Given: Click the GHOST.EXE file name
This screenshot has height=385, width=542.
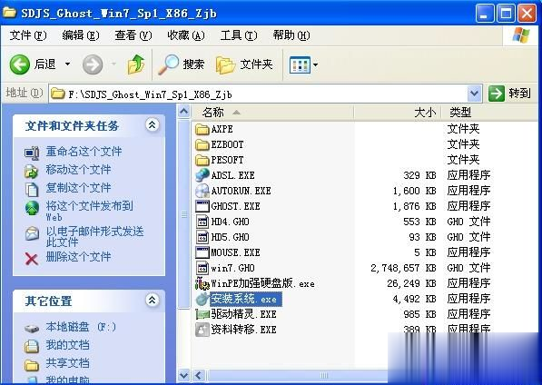Looking at the screenshot, I should click(x=235, y=206).
